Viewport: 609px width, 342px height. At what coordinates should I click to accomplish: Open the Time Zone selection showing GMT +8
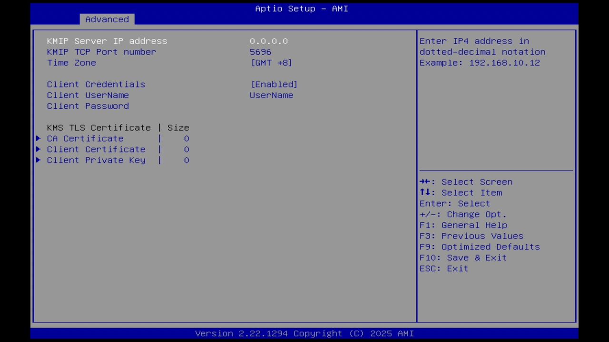tap(271, 63)
